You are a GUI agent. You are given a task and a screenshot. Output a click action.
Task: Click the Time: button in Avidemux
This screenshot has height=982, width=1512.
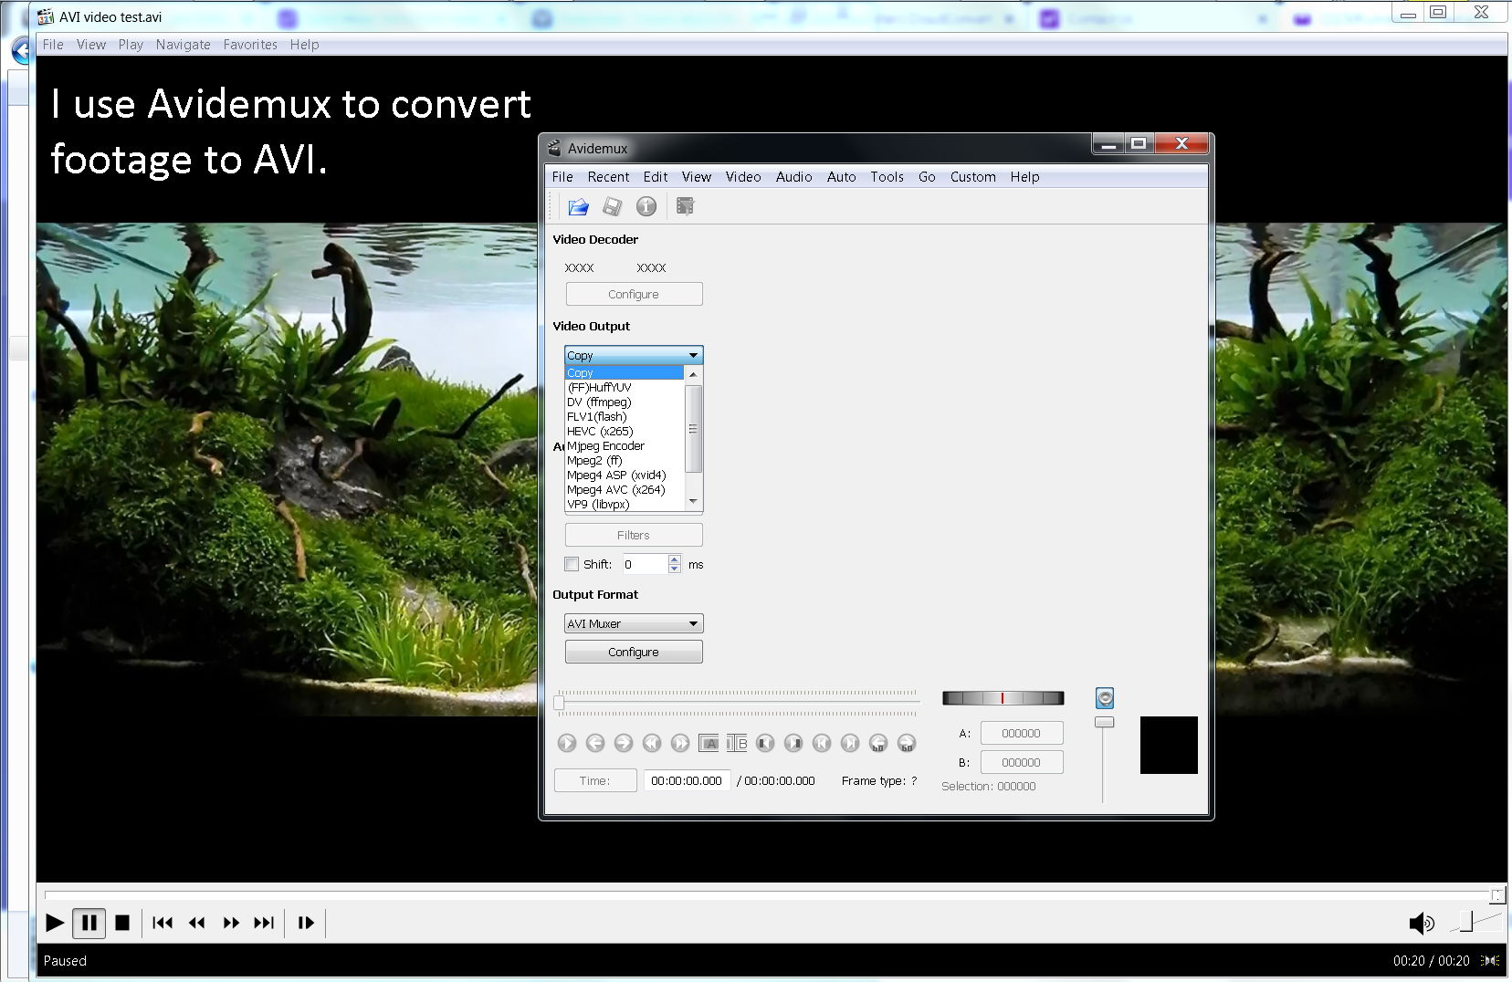[x=595, y=780]
